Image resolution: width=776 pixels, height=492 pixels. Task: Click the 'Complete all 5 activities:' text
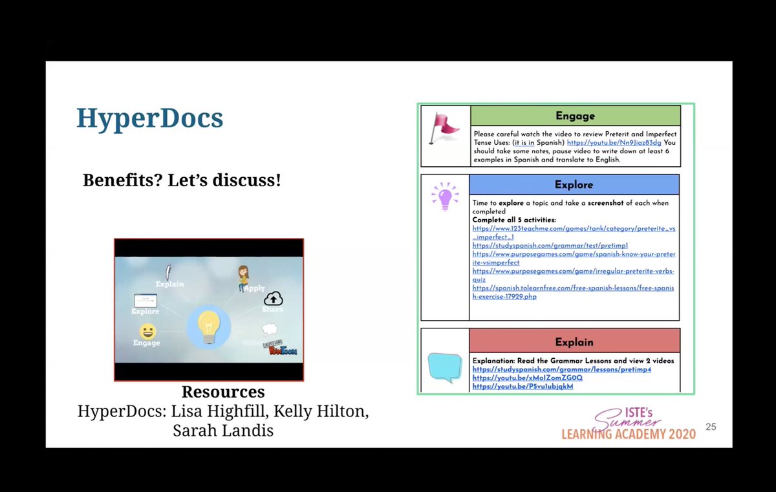pyautogui.click(x=514, y=220)
